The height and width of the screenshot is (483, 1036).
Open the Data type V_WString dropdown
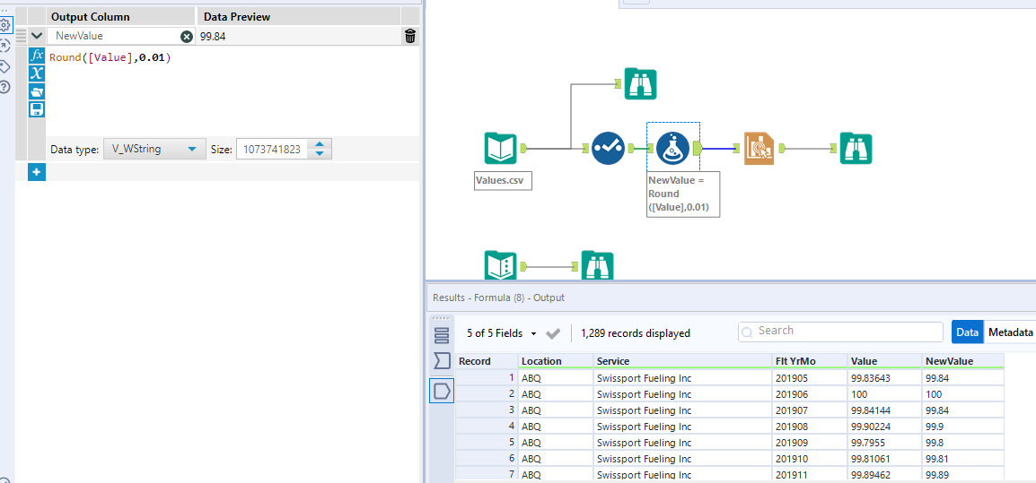point(154,150)
